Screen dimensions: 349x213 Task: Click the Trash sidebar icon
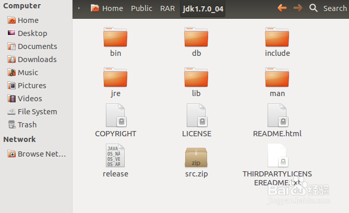point(11,125)
